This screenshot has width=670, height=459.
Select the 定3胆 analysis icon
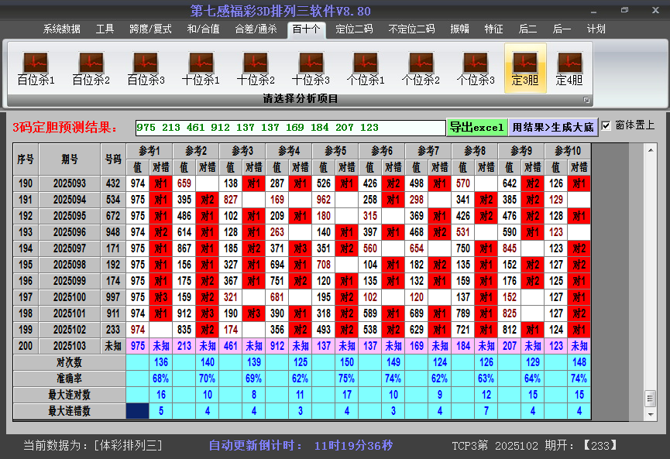coord(525,68)
